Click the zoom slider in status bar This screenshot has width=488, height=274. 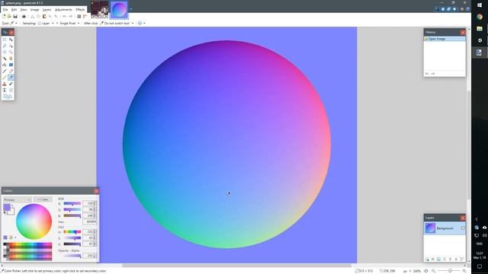pyautogui.click(x=450, y=271)
